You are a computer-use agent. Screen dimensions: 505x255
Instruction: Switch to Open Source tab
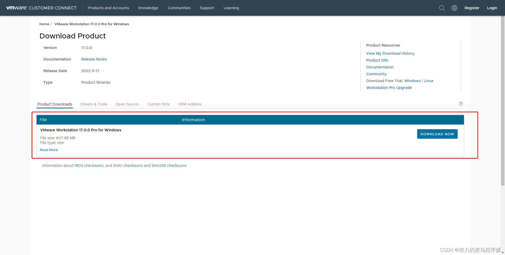point(127,104)
